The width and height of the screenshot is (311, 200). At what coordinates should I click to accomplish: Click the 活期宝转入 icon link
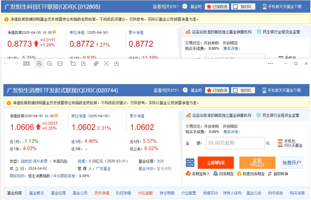pyautogui.click(x=198, y=174)
